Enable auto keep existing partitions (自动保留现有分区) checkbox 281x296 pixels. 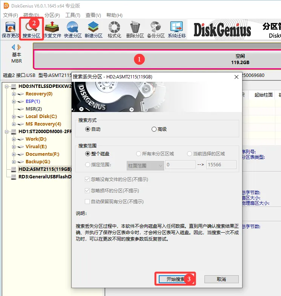[87, 201]
